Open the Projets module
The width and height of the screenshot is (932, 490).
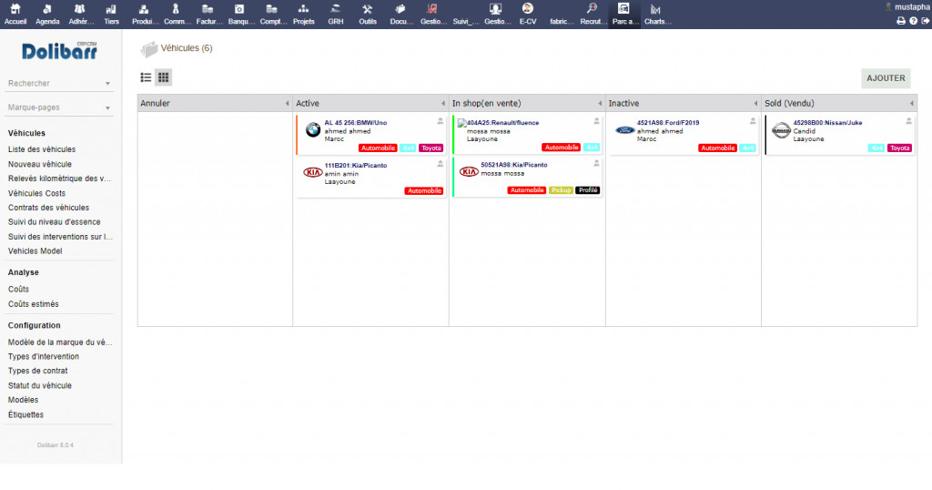(304, 15)
